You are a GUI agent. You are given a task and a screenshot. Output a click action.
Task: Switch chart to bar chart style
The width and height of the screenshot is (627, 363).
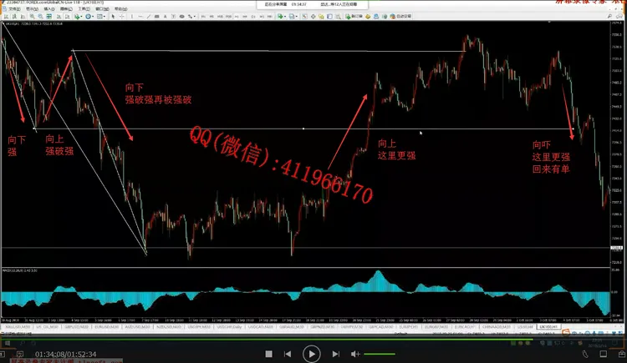pos(6,17)
